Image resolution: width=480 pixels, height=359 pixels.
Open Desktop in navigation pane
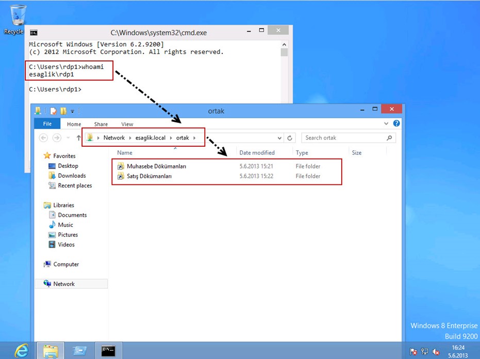(68, 166)
